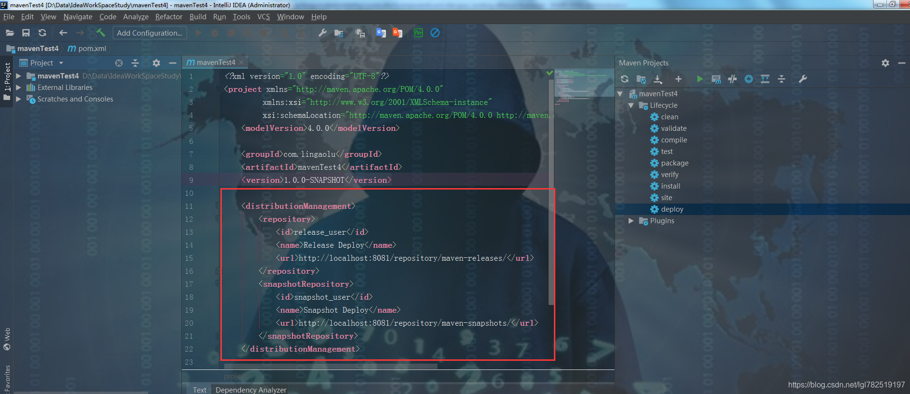Screen dimensions: 910x394
Task: Fold the repository tag at line 12
Action: pos(218,219)
